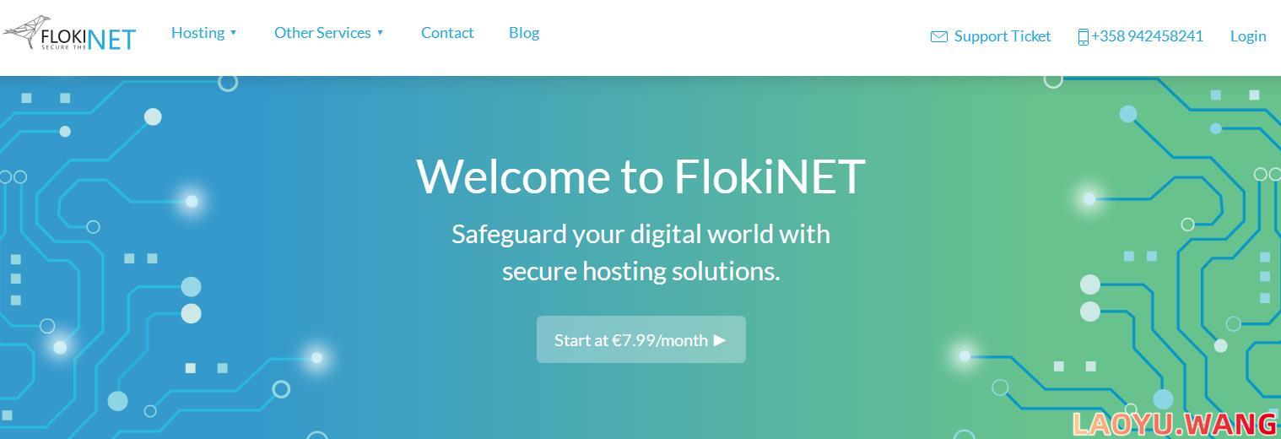Click the mobile phone icon before the number
Image resolution: width=1281 pixels, height=439 pixels.
coord(1083,36)
